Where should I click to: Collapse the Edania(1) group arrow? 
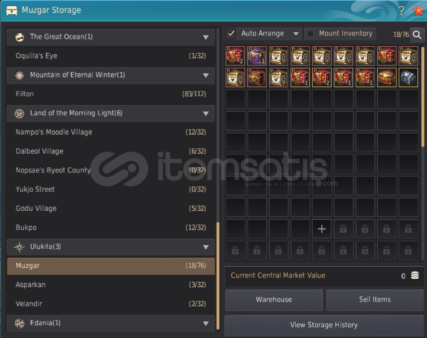click(206, 323)
